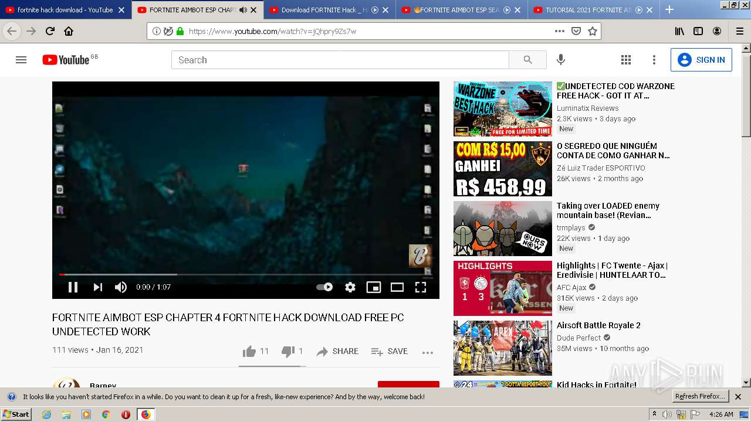Viewport: 751px width, 422px height.
Task: Like the video with thumbs up
Action: pos(256,352)
